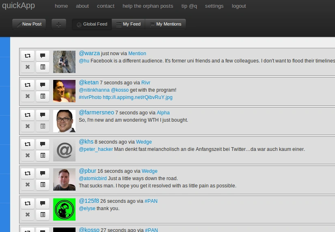The image size is (335, 232).
Task: Click @khs's default @ avatar
Action: 64,150
